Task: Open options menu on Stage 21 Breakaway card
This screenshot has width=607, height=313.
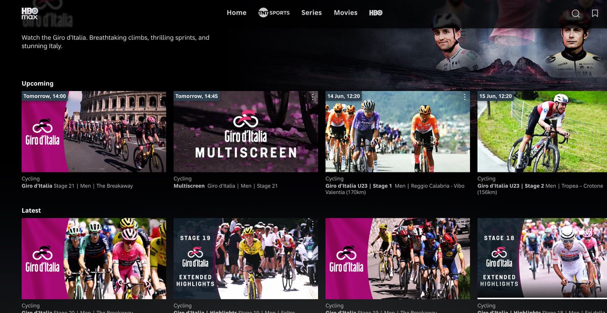Action: click(161, 97)
